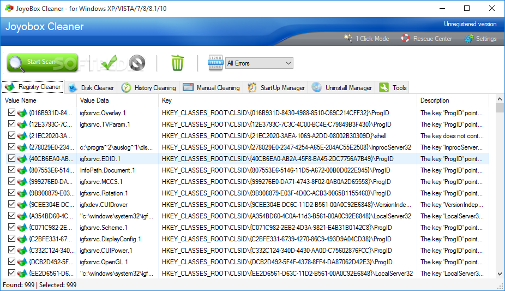Viewport: 505px width, 291px height.
Task: Click the gray uncheck-all circle icon
Action: pyautogui.click(x=137, y=63)
